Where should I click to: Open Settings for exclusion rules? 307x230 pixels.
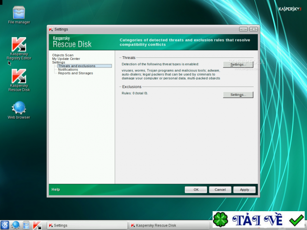tap(238, 94)
